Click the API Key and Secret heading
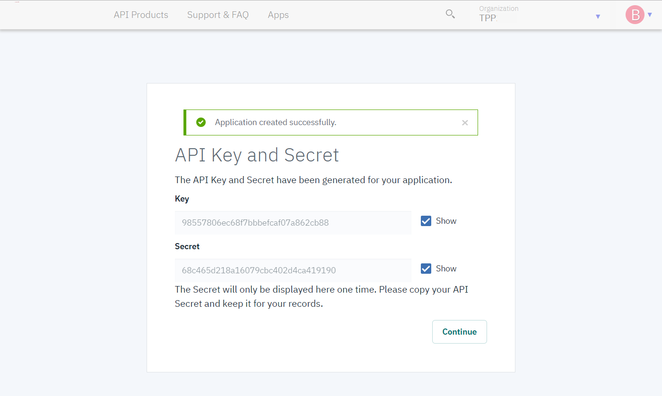The width and height of the screenshot is (662, 396). [x=257, y=155]
